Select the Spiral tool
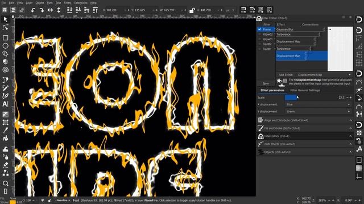This screenshot has width=364, height=204. pyautogui.click(x=5, y=70)
